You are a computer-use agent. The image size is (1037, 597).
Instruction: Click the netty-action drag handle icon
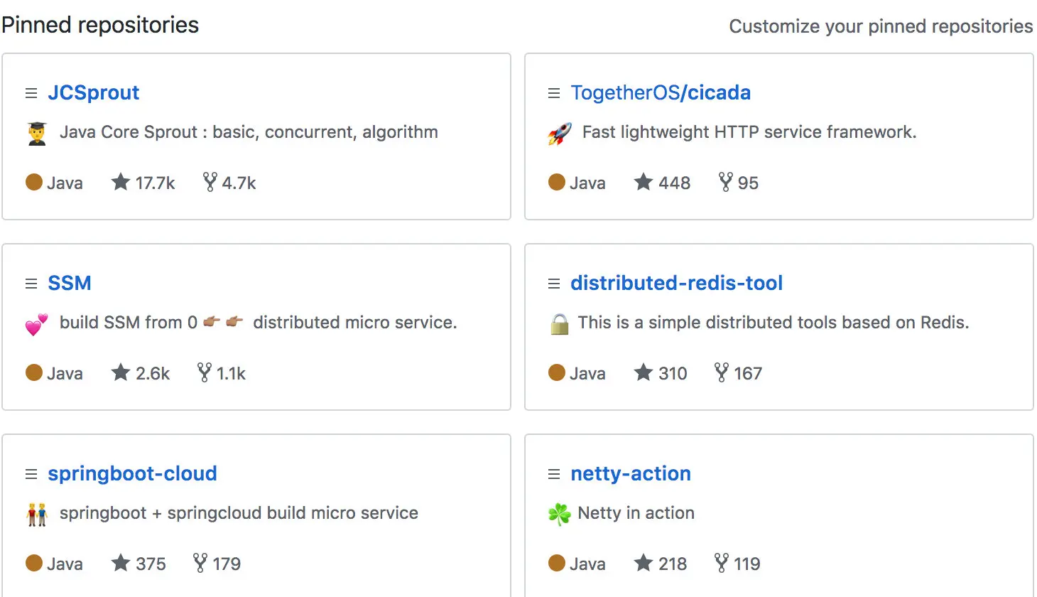[554, 474]
